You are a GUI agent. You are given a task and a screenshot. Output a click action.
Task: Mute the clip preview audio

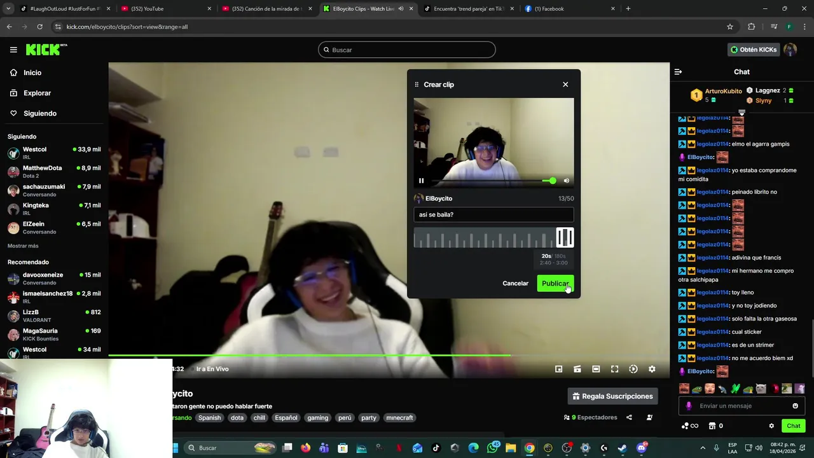566,181
